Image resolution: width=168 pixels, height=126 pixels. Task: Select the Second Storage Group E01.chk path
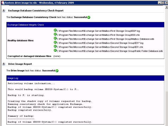pos(100,47)
